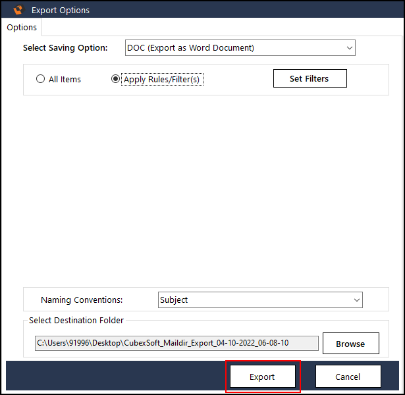Screen dimensions: 405x395
Task: Click the 'Apply Rules/Filter(s)' label text
Action: (163, 80)
